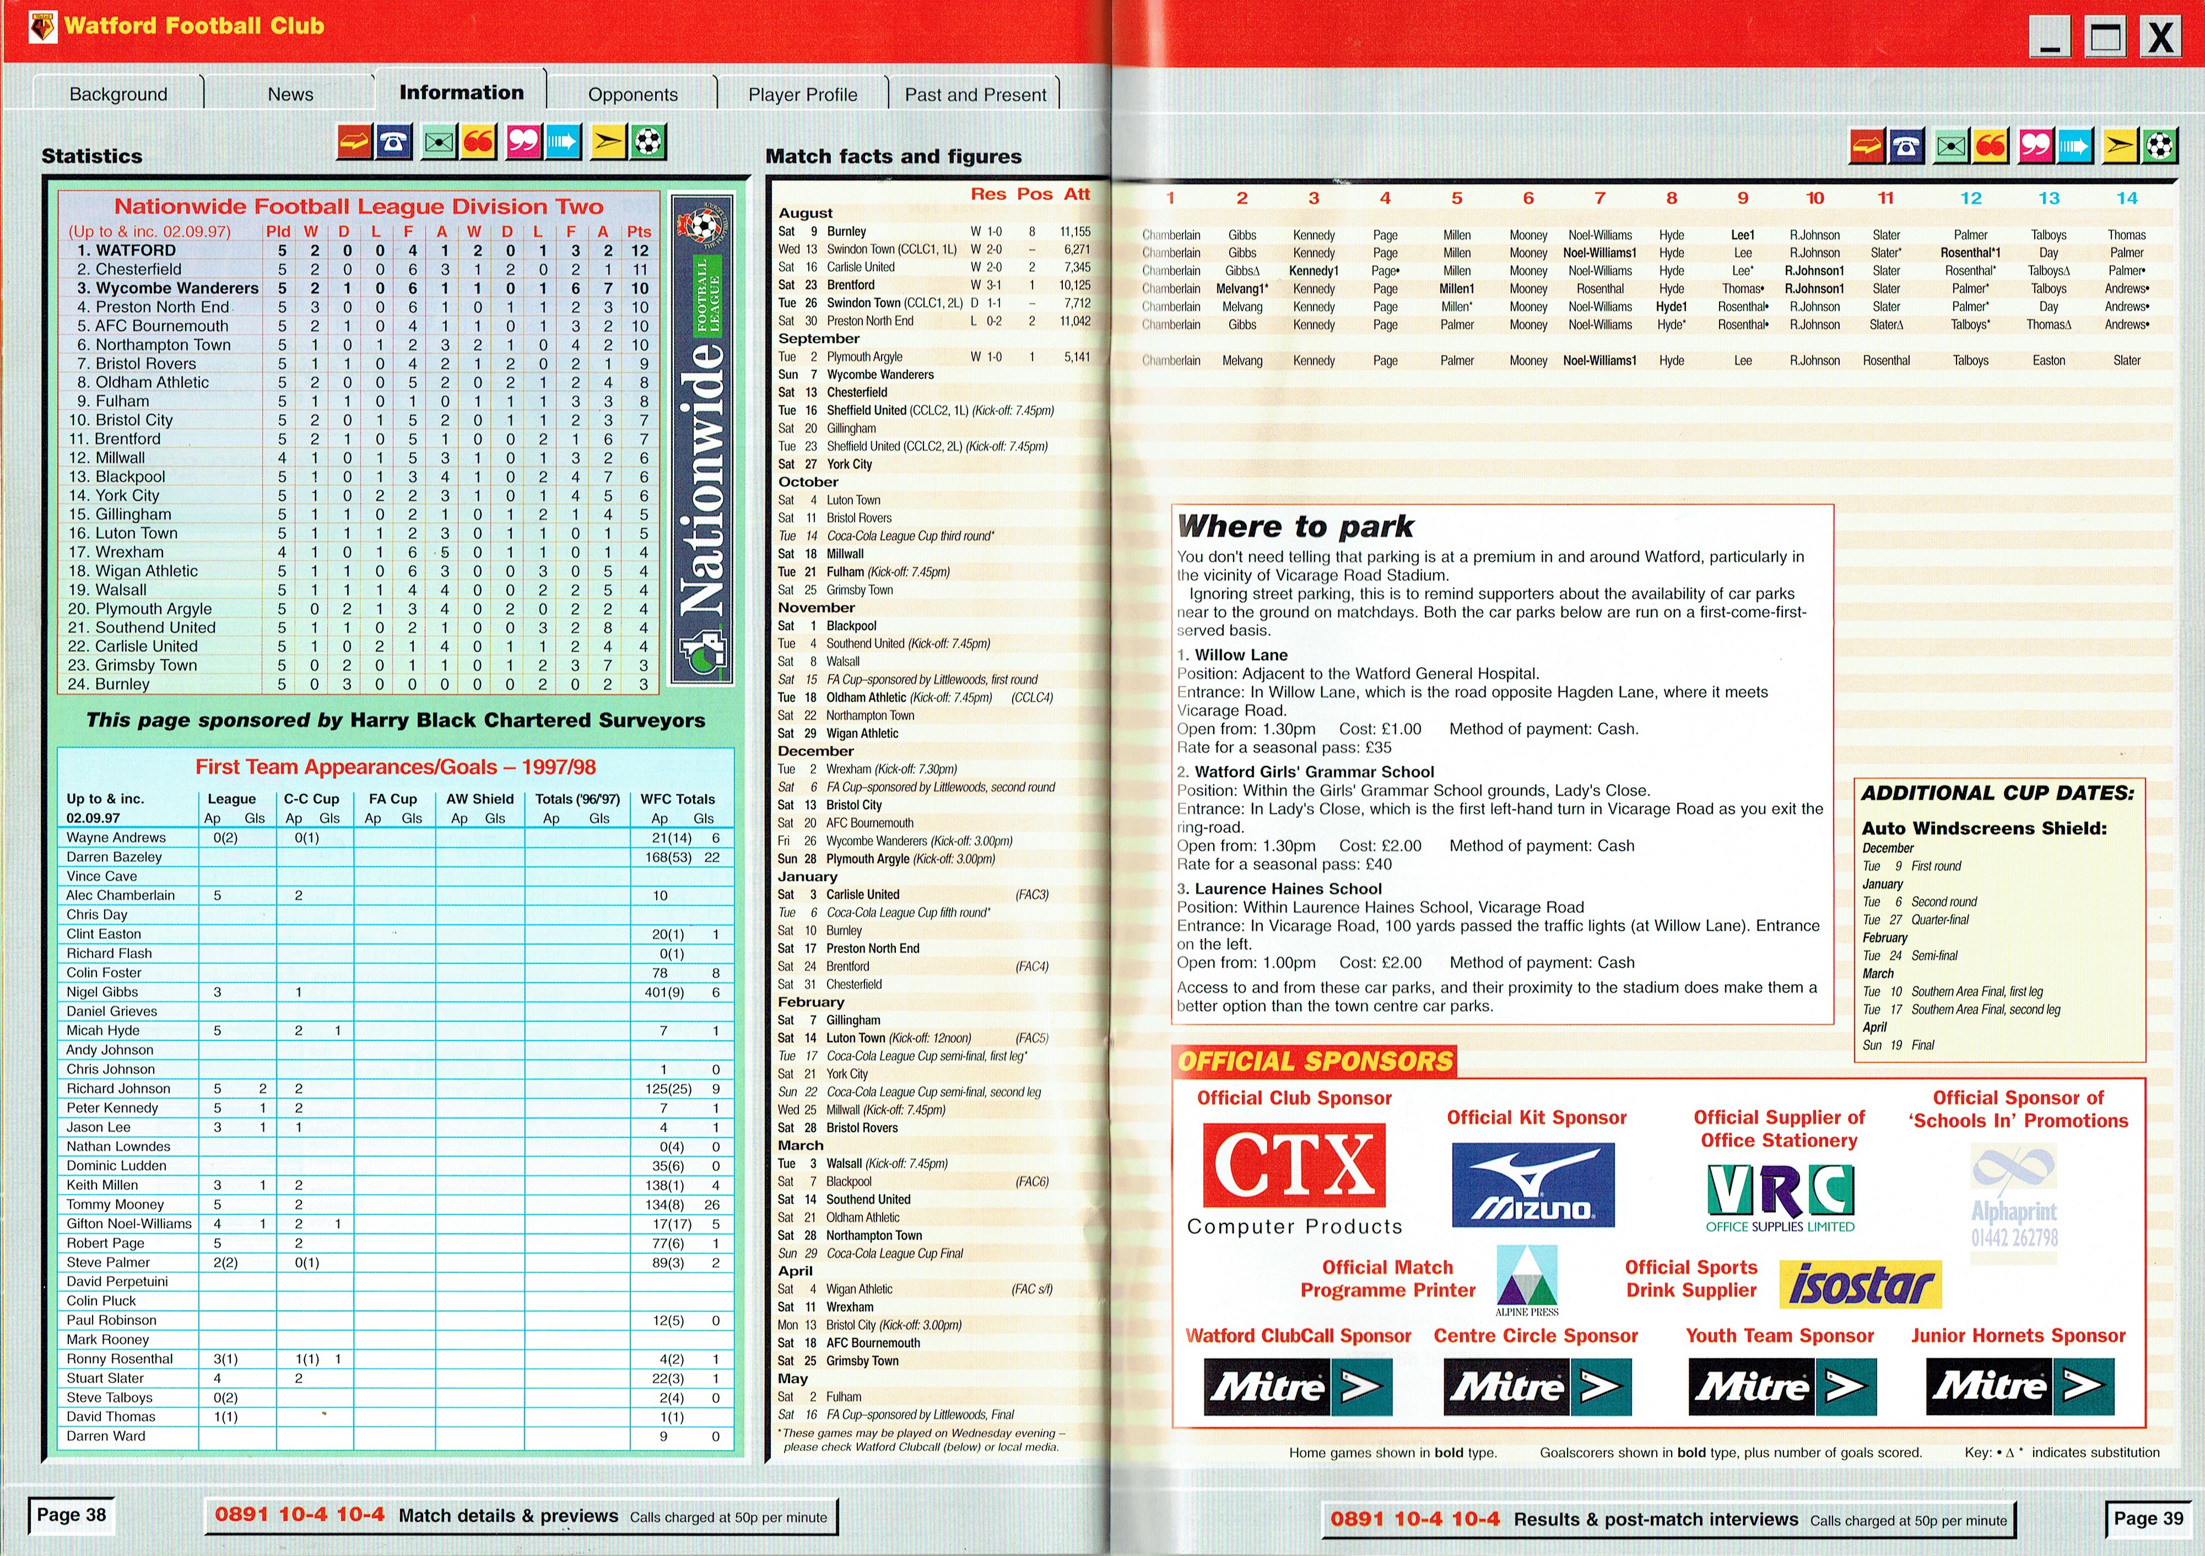Image resolution: width=2205 pixels, height=1556 pixels.
Task: Click pink closing-quote icon on page 39 toolbar
Action: [2035, 146]
